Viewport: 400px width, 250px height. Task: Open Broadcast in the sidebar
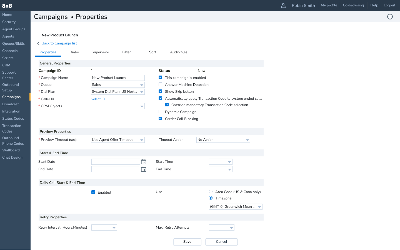pos(11,104)
